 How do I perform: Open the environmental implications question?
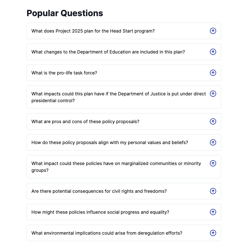[x=107, y=233]
